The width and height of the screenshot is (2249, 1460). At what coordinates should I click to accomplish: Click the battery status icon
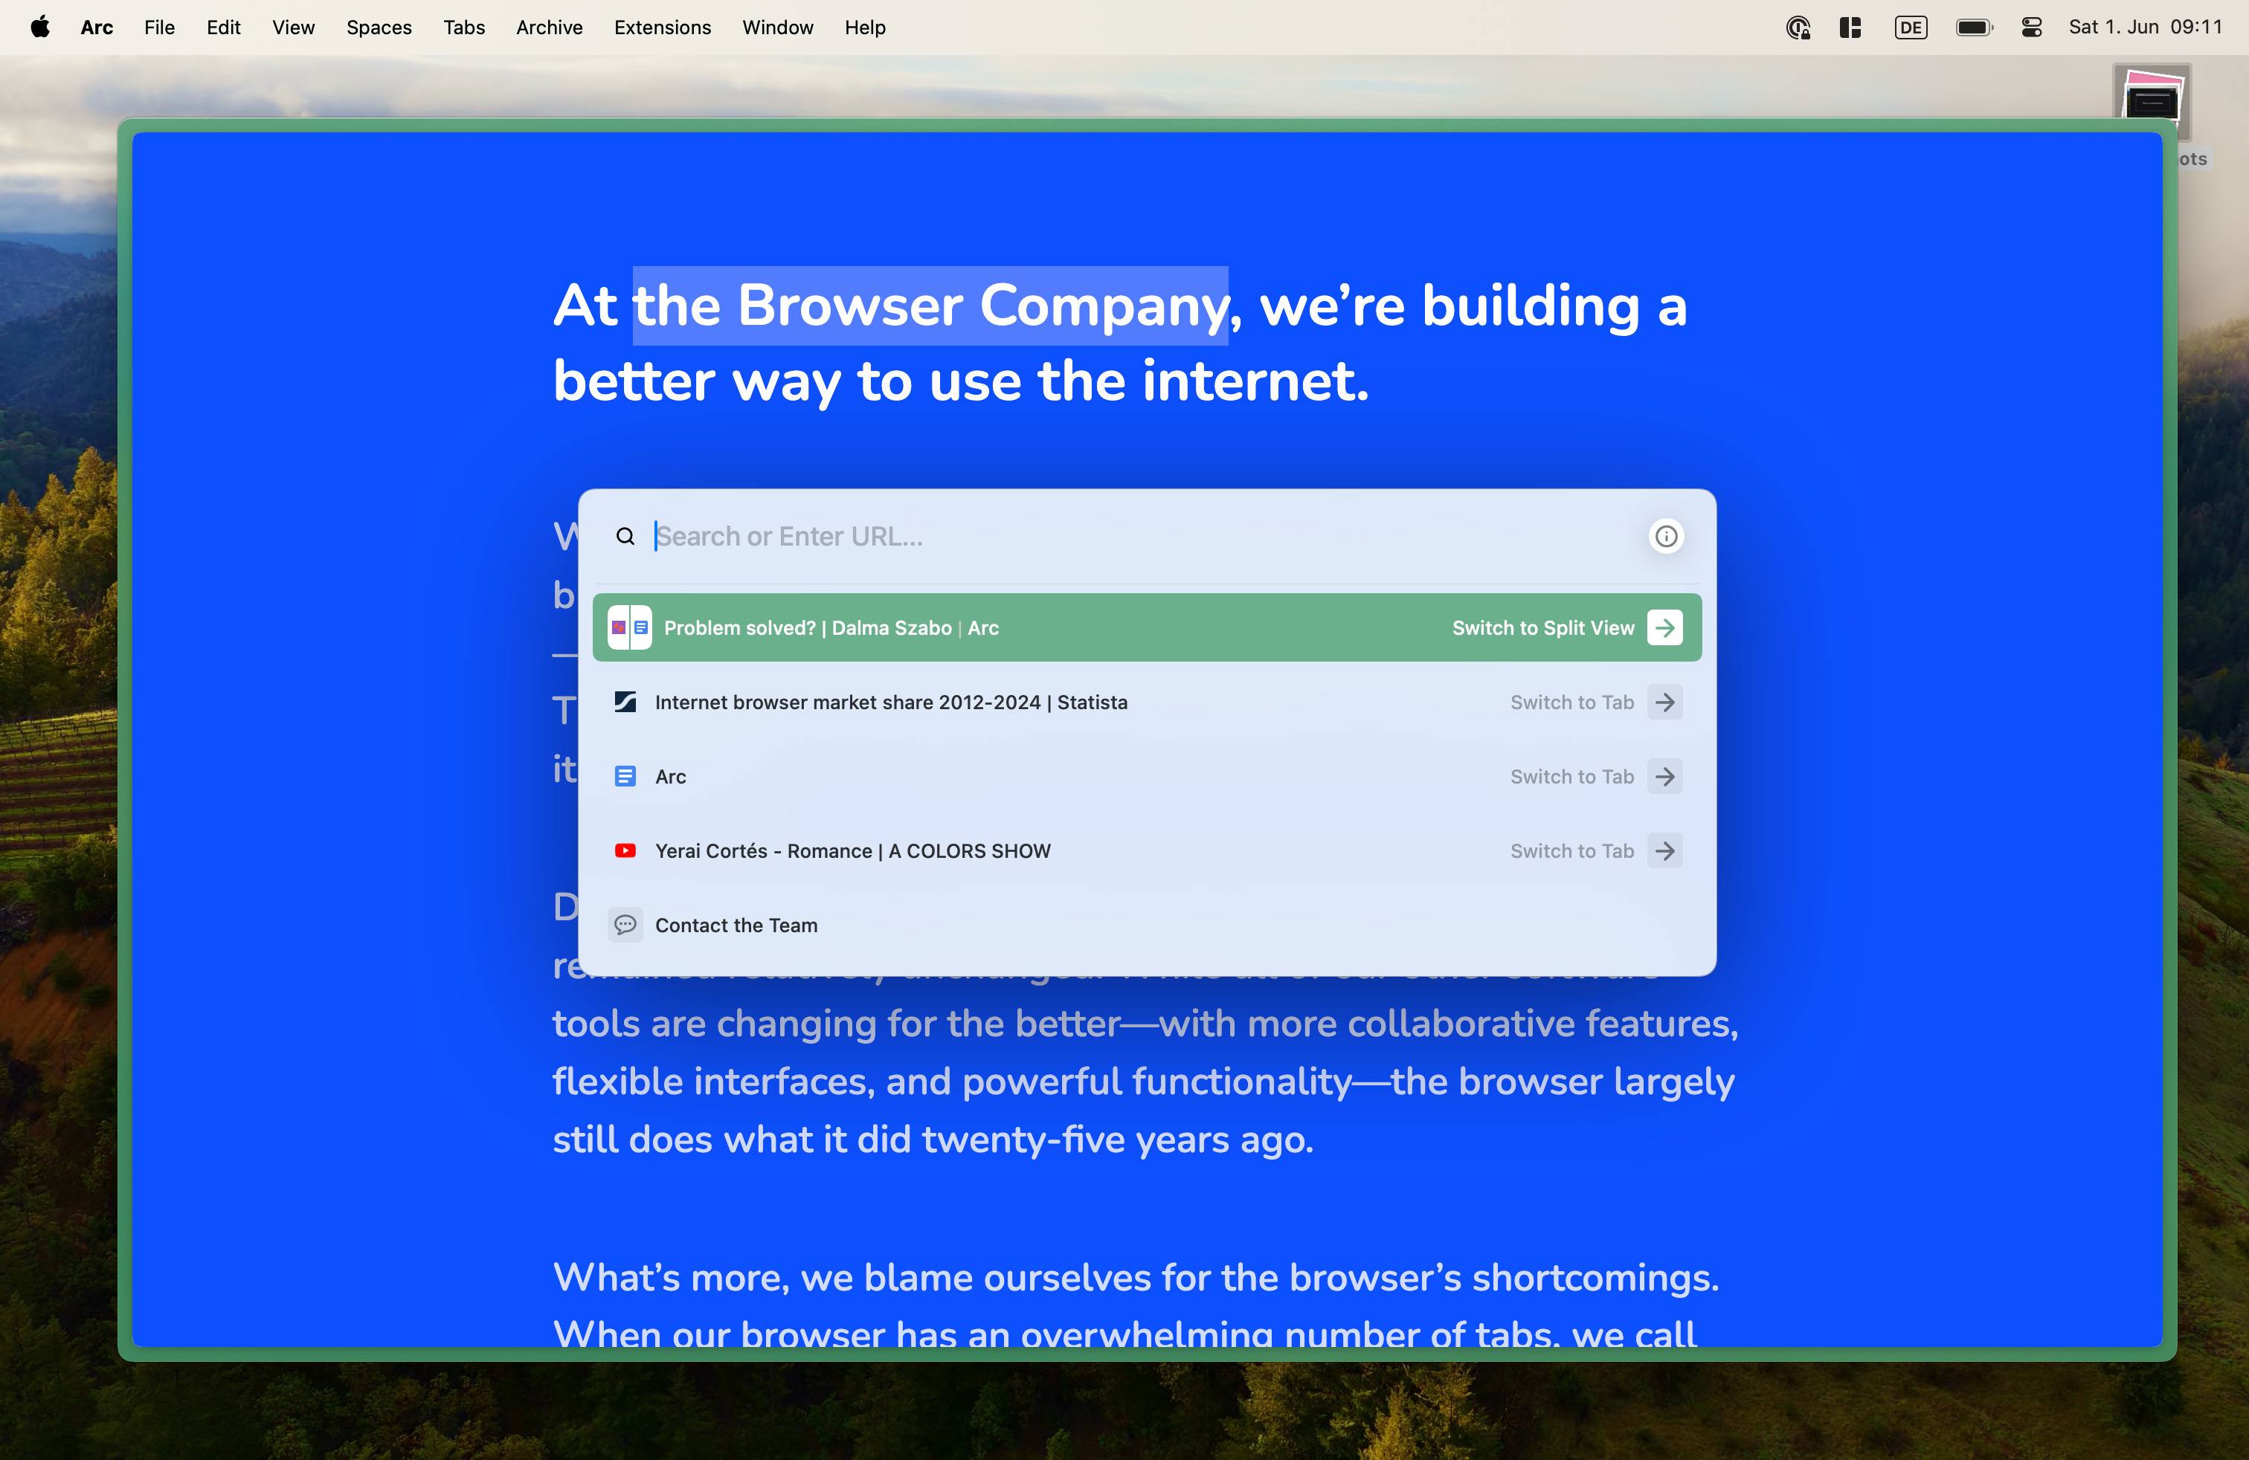(1974, 28)
